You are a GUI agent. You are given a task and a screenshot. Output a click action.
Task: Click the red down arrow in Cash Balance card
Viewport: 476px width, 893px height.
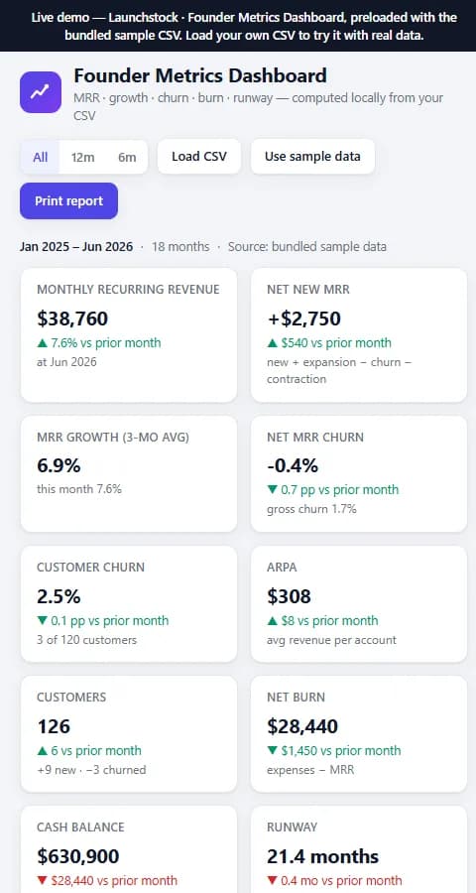click(42, 880)
